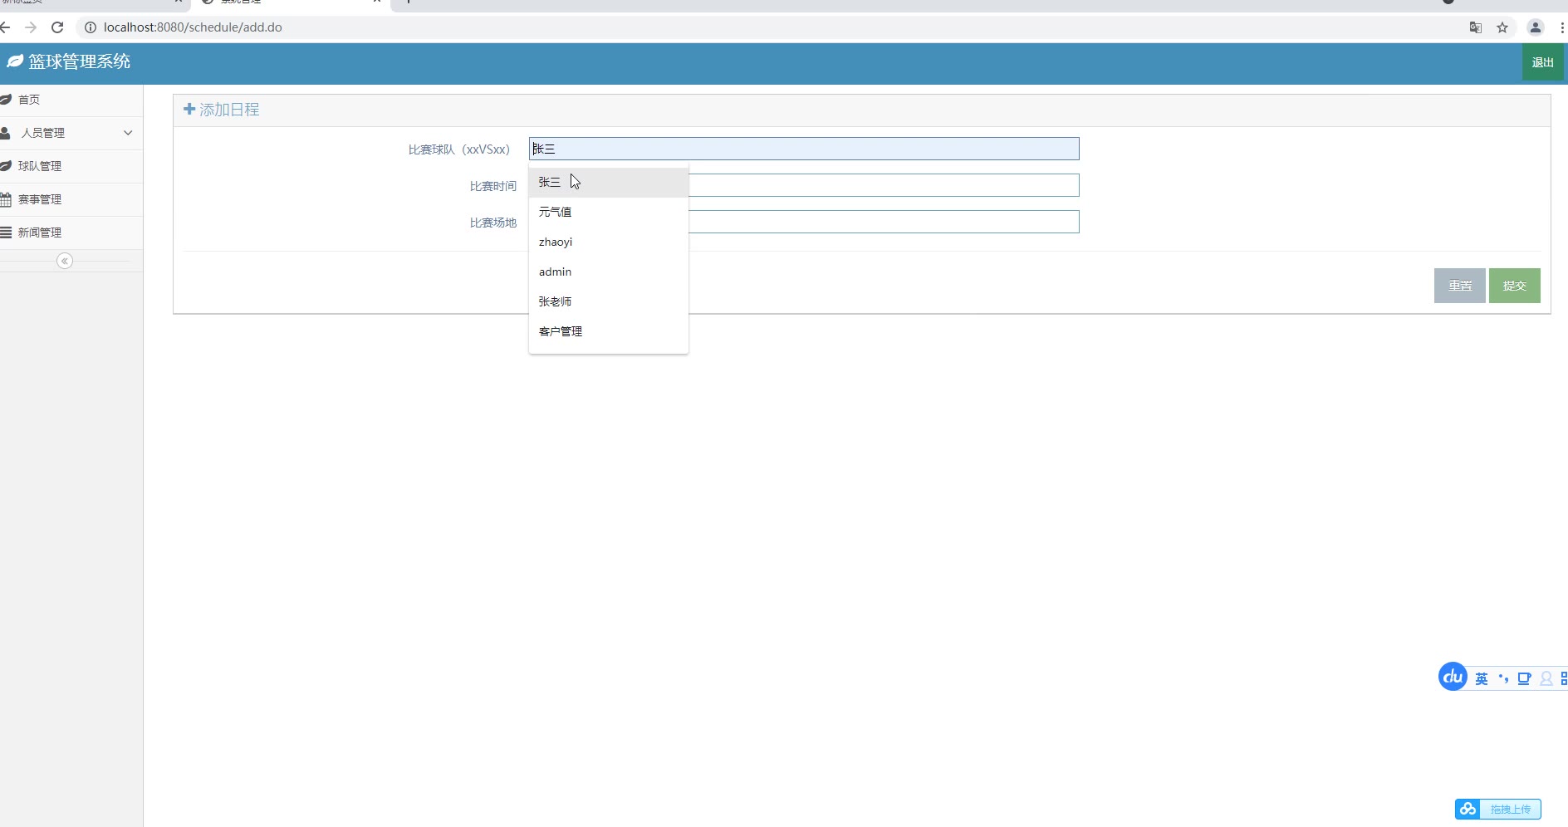
Task: Click the punctuation icon in IME bar
Action: click(x=1503, y=678)
